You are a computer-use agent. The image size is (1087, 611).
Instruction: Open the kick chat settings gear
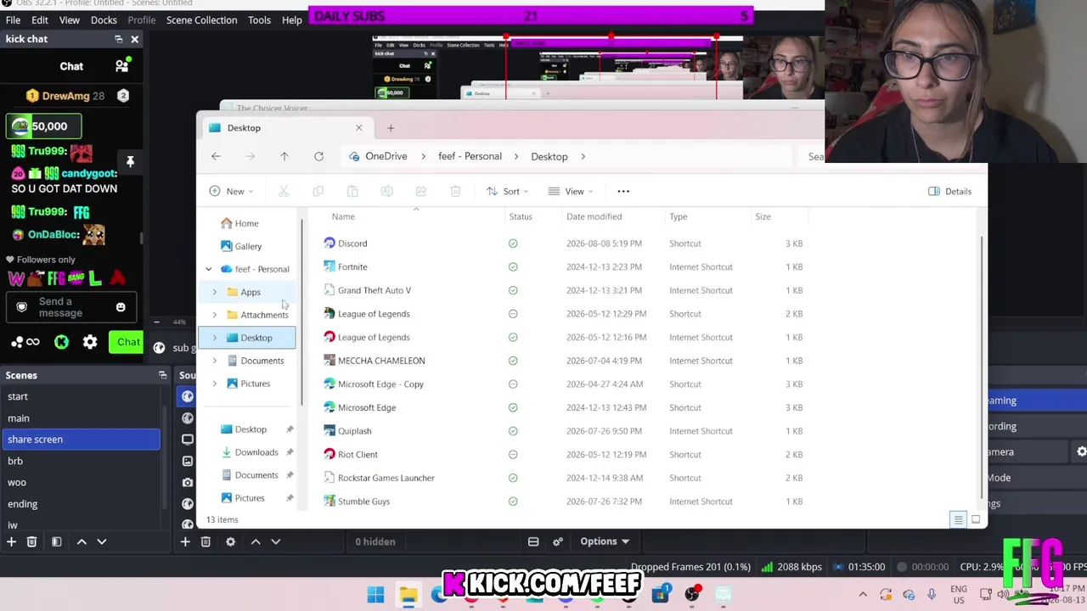[90, 342]
